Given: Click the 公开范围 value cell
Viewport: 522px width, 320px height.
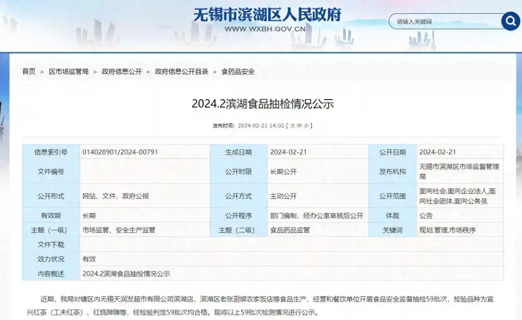Looking at the screenshot, I should [x=460, y=196].
